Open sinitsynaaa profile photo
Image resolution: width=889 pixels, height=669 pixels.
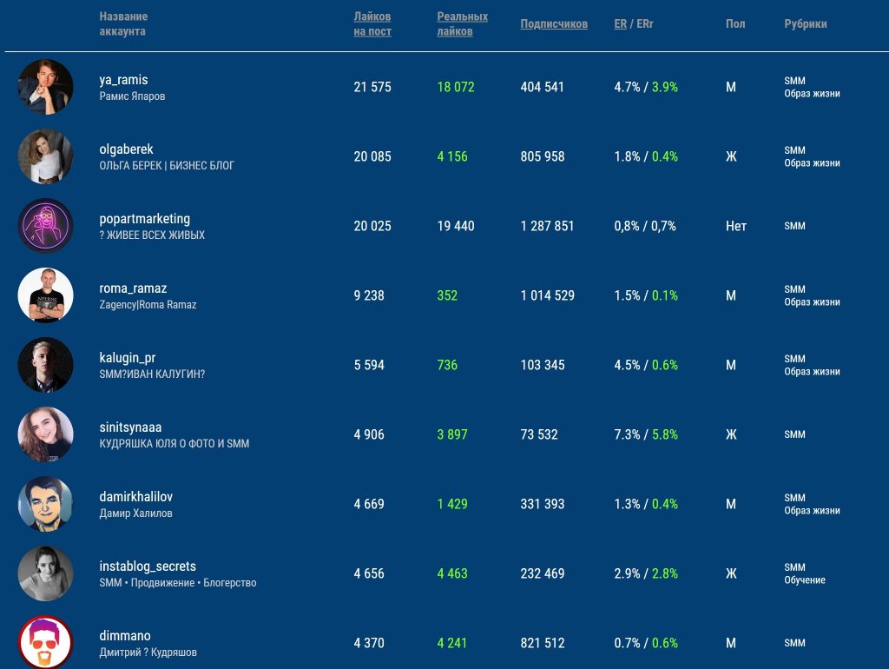coord(45,434)
